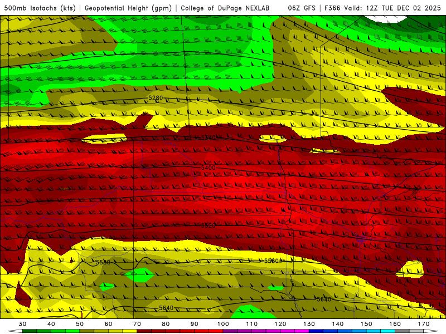Click the 40 value on color scale
The height and width of the screenshot is (334, 446).
pyautogui.click(x=51, y=324)
